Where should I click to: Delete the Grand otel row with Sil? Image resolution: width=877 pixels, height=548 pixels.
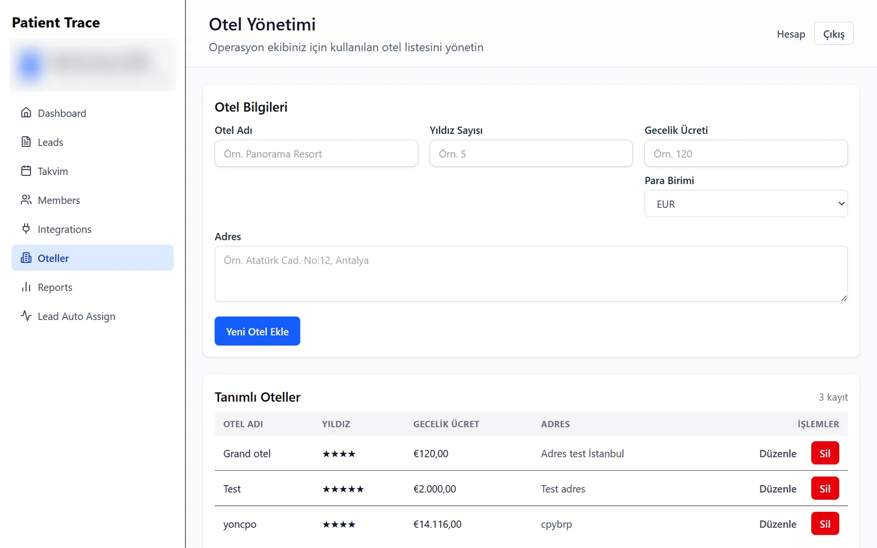(825, 453)
